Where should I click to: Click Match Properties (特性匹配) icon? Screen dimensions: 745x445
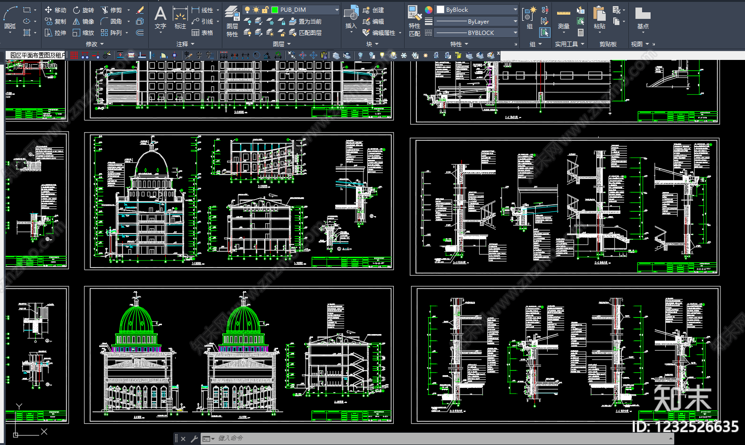point(415,21)
